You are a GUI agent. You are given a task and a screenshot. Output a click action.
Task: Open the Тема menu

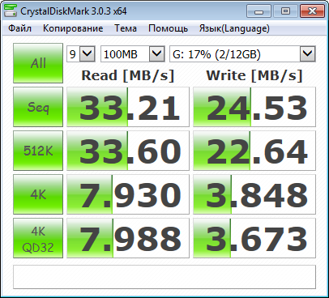point(126,28)
